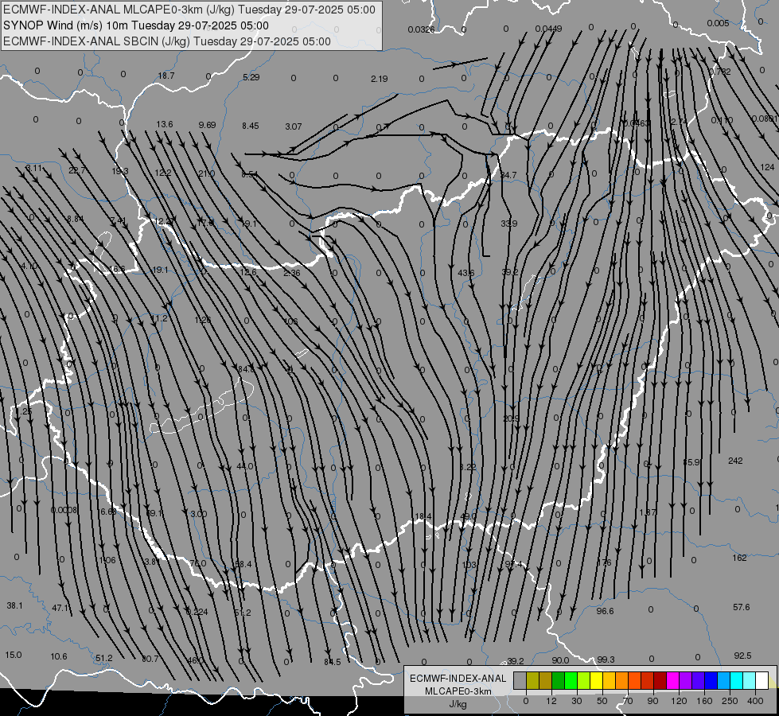This screenshot has width=779, height=716.
Task: Click the 12 tick label on legend
Action: point(551,701)
